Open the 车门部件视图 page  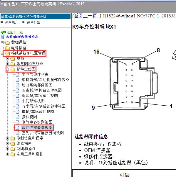pyautogui.click(x=33, y=101)
